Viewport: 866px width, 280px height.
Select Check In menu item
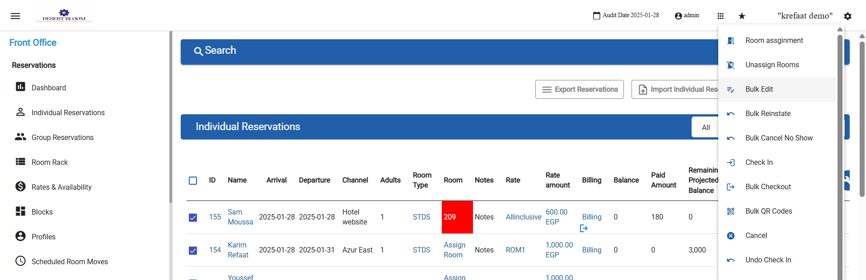tap(777, 163)
